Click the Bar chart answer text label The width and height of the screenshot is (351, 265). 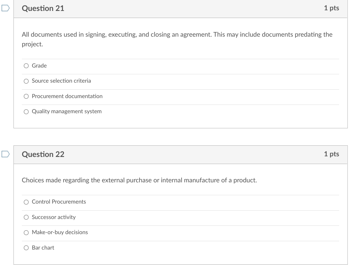(43, 248)
